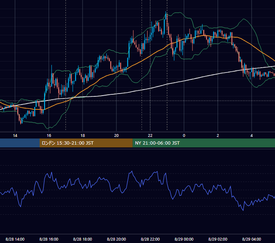Click hour label 0 on price chart axis
275x243 pixels.
coord(184,136)
